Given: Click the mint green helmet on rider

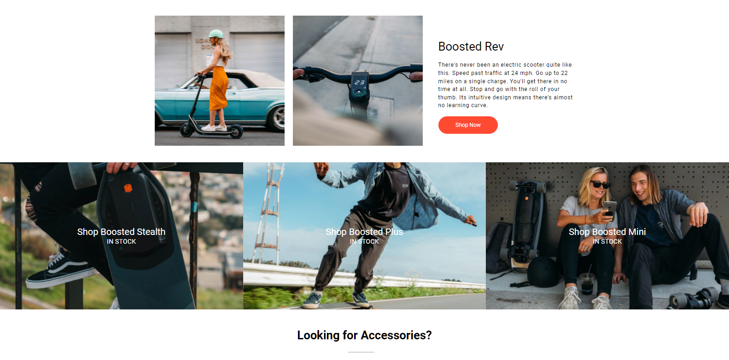Looking at the screenshot, I should click(216, 34).
